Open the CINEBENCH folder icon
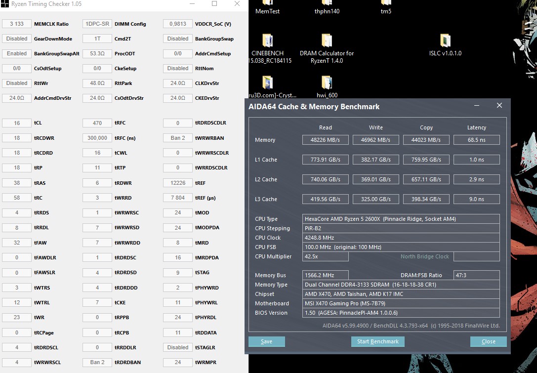Image resolution: width=537 pixels, height=373 pixels. point(267,41)
